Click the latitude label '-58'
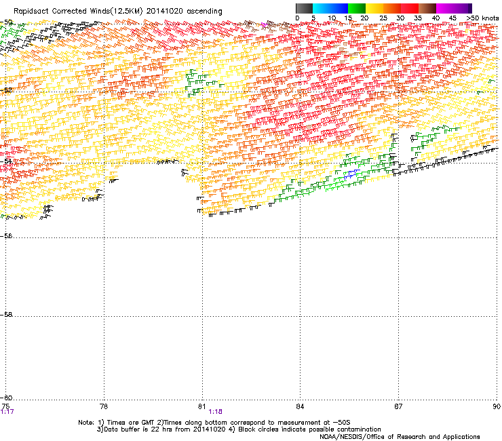 coord(6,315)
